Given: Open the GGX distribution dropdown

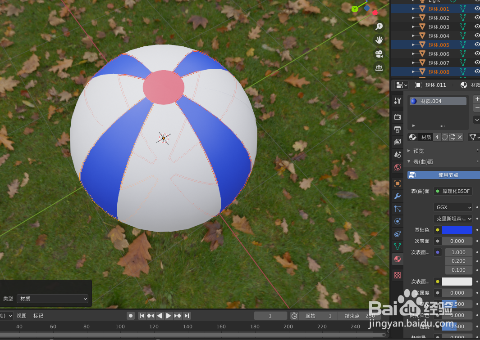Looking at the screenshot, I should (x=453, y=207).
